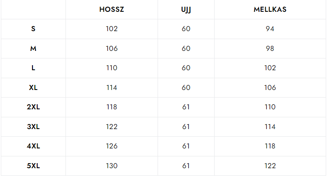Select the XL size row label
The width and height of the screenshot is (327, 177).
(x=33, y=87)
